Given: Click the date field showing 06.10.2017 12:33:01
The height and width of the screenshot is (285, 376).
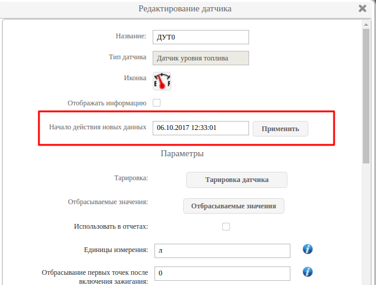Looking at the screenshot, I should point(200,128).
